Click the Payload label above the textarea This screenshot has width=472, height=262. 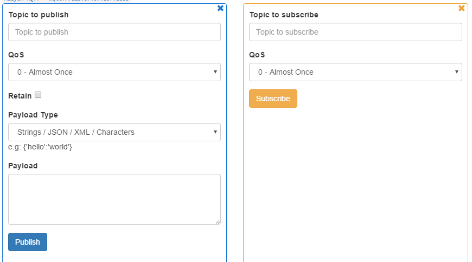click(23, 166)
